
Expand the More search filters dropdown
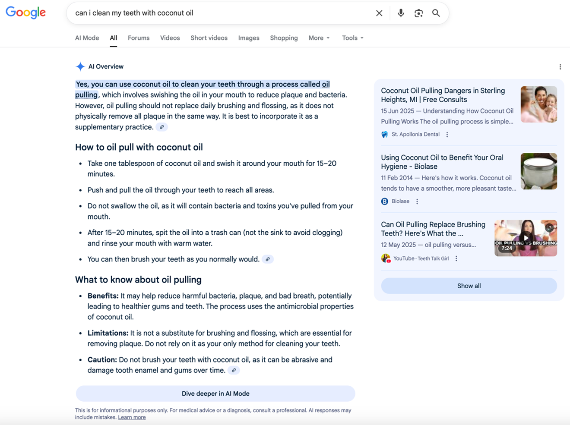[x=319, y=38]
